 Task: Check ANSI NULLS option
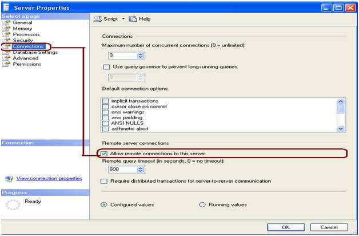(105, 123)
